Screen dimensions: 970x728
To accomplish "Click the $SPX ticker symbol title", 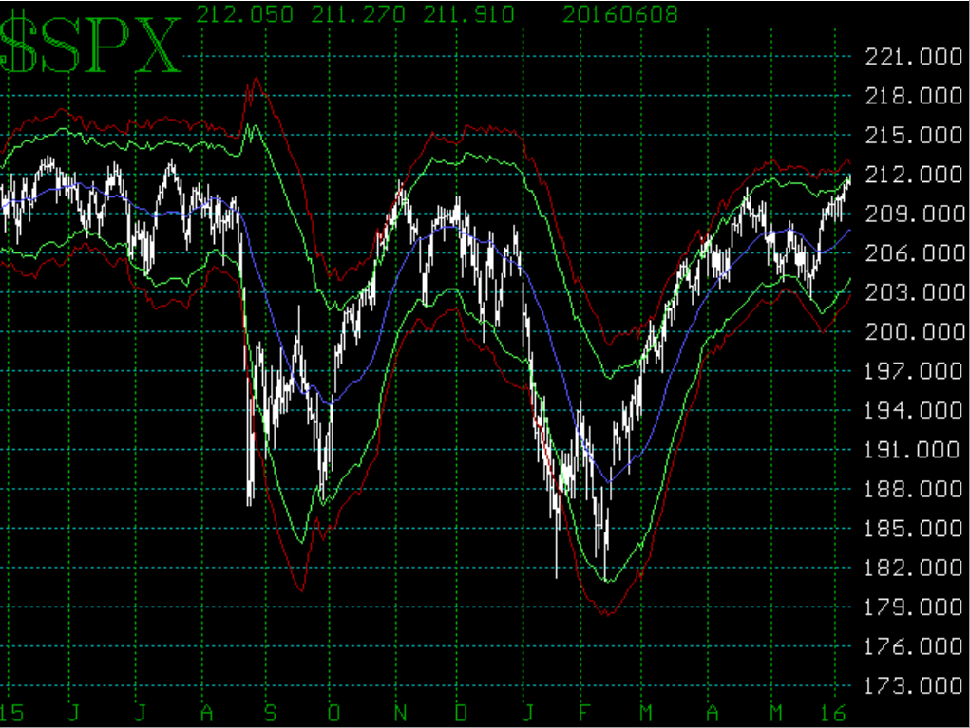I will click(x=91, y=47).
